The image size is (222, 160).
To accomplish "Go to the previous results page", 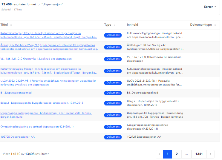I will point(160,154).
